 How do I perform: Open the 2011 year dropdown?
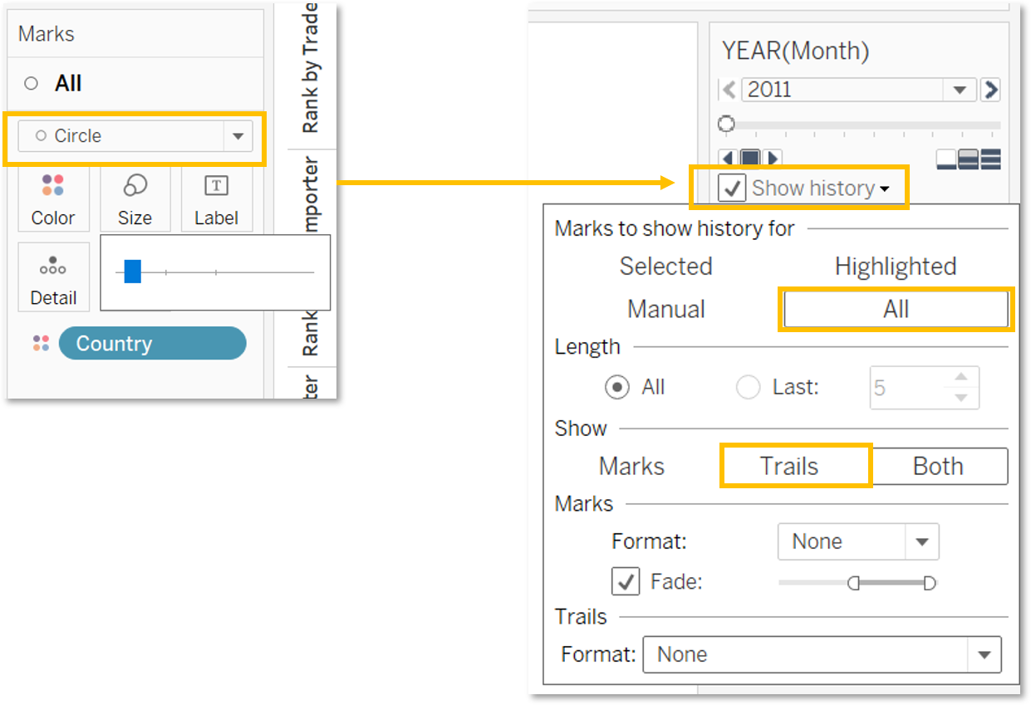click(960, 90)
